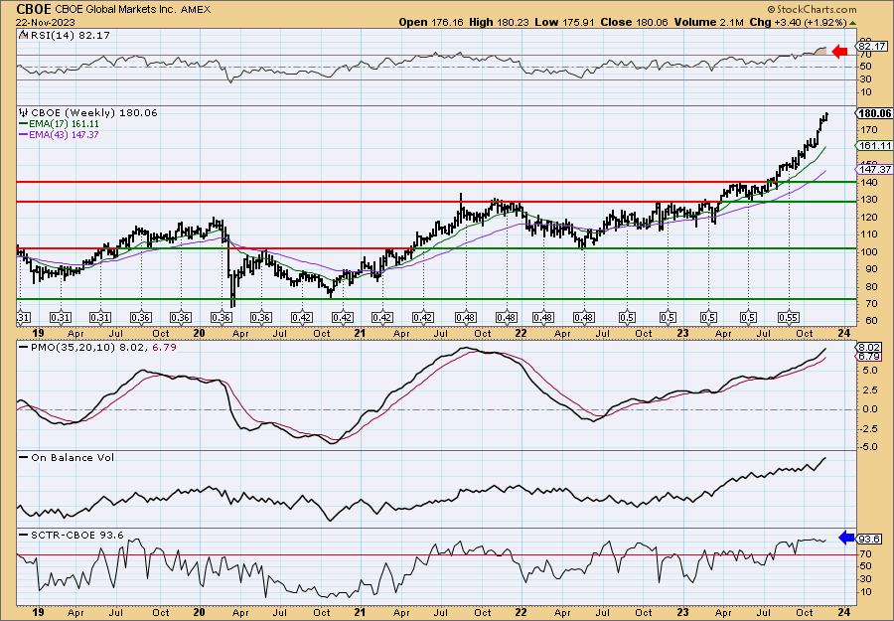Click the 60 price axis label
The height and width of the screenshot is (621, 894).
[867, 321]
